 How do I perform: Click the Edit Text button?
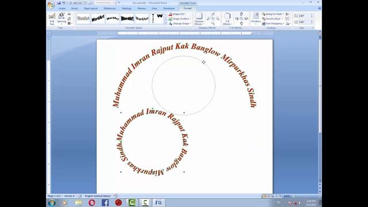pos(52,19)
